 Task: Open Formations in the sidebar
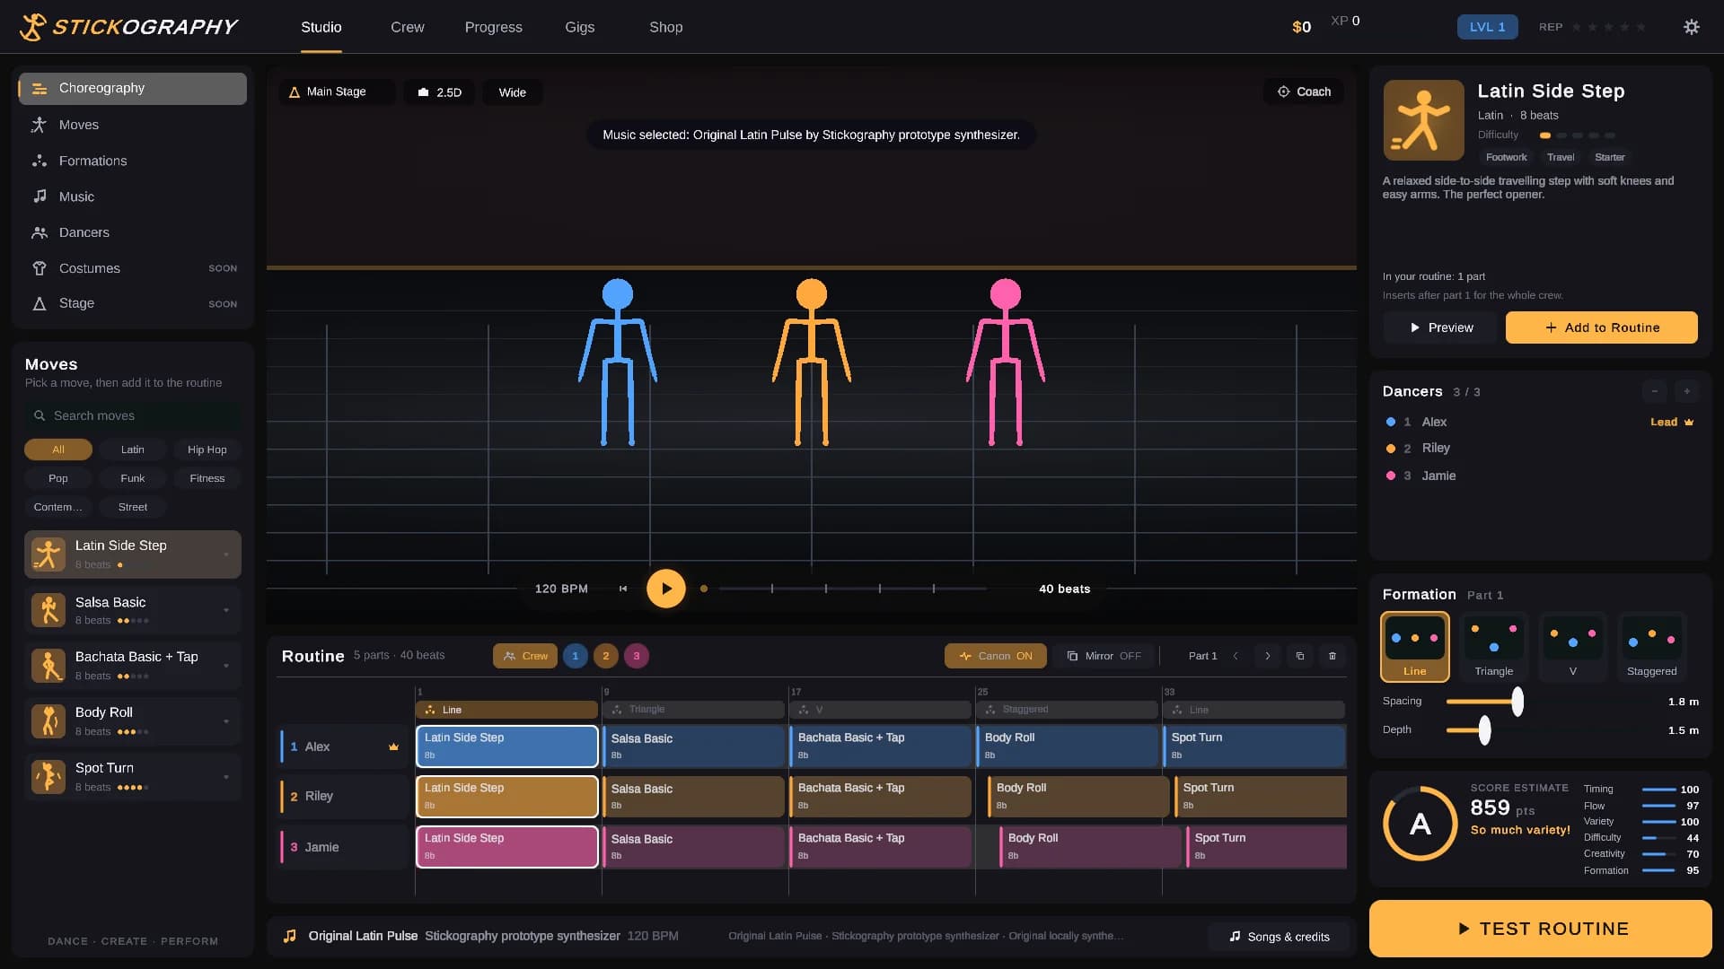tap(133, 161)
